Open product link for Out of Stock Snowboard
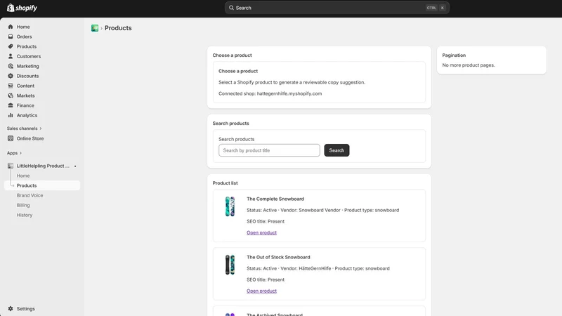This screenshot has height=316, width=562. (x=261, y=291)
